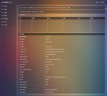Click the X-ADMIN V1.1 logo title

click(7, 2)
